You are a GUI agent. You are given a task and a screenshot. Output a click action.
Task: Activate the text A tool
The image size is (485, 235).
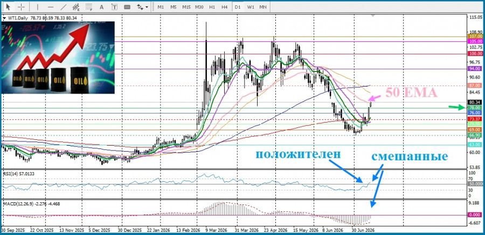102,6
